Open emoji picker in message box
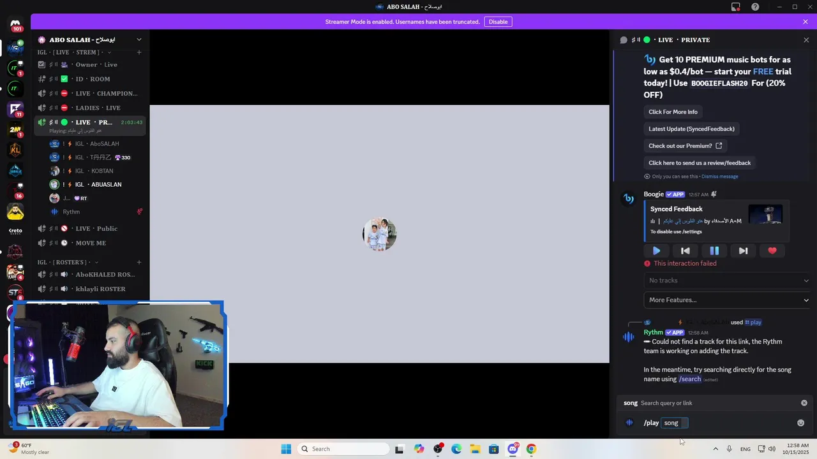This screenshot has height=459, width=817. (800, 423)
